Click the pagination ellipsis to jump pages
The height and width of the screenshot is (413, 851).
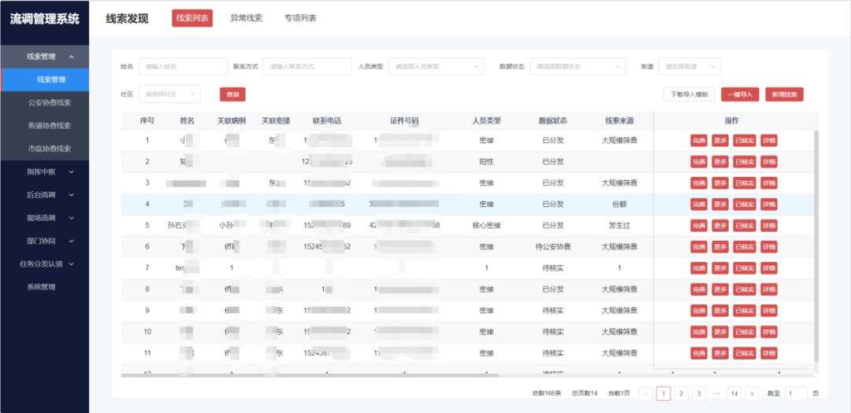716,393
